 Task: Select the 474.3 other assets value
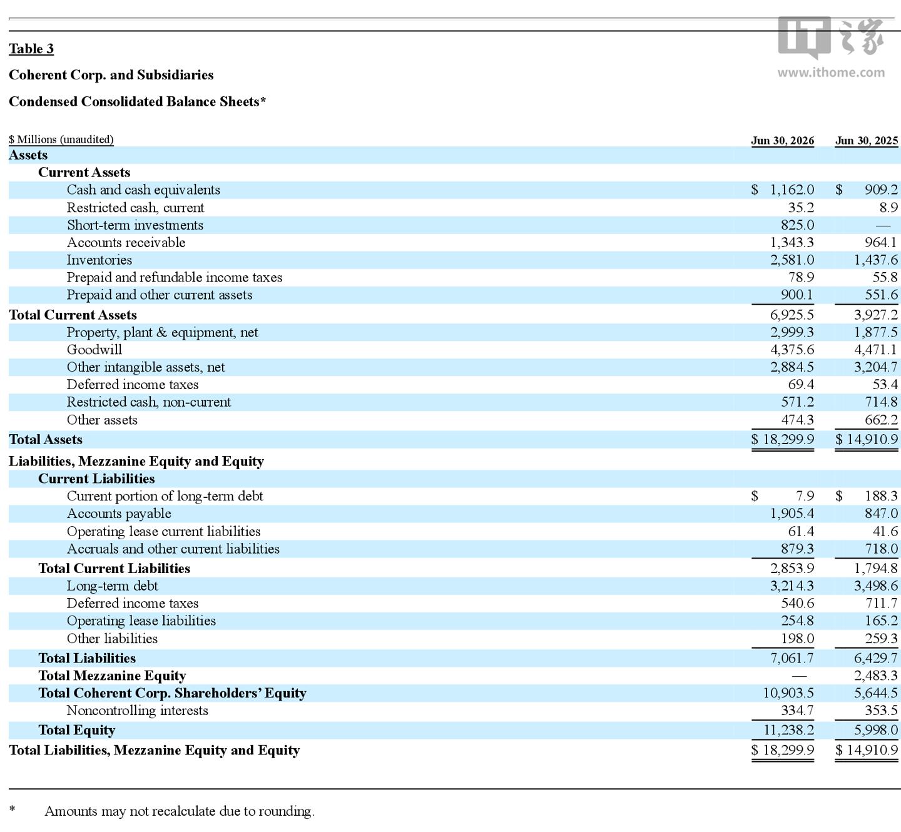[x=797, y=420]
